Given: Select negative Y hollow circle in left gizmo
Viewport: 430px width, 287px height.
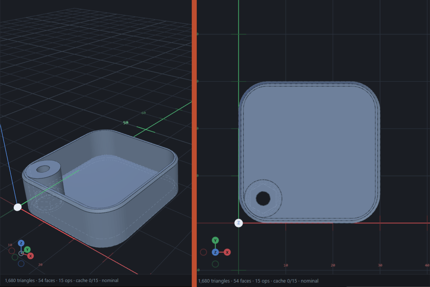Looking at the screenshot, I should click(15, 257).
